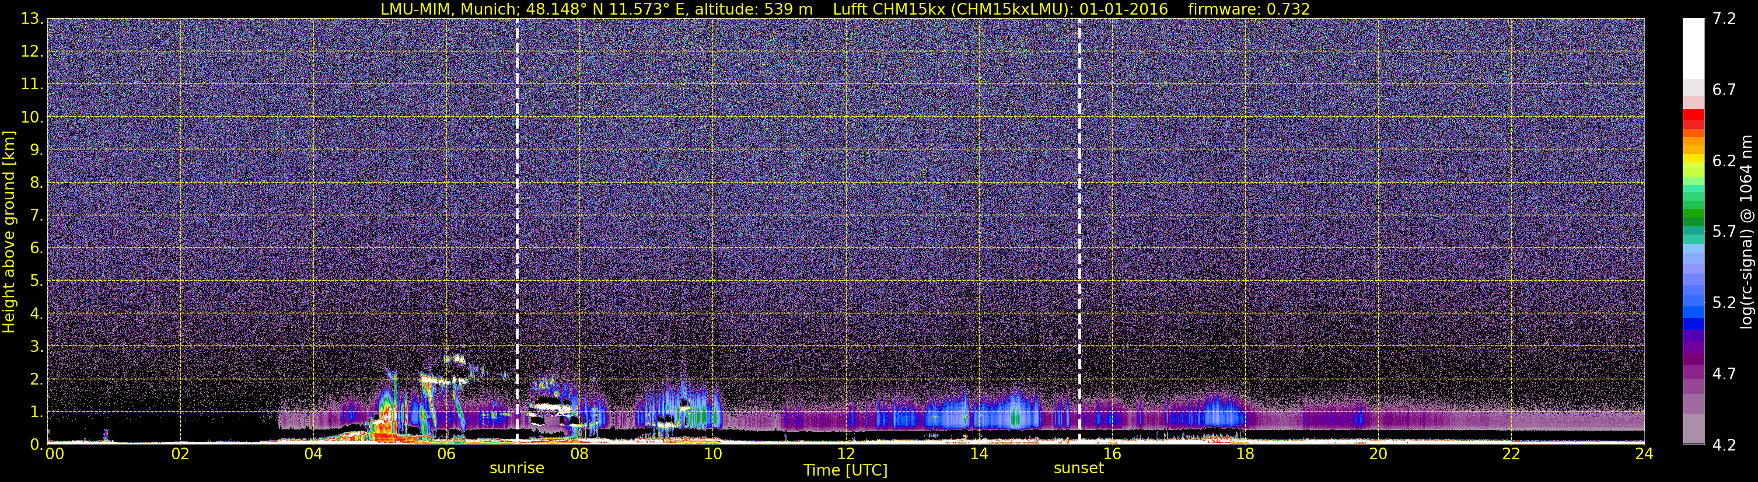The width and height of the screenshot is (1758, 482).
Task: Click the white dashed sunrise line
Action: coord(518,230)
